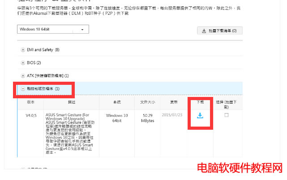Tick the batch download checkbox for V4.0.5

226,115
